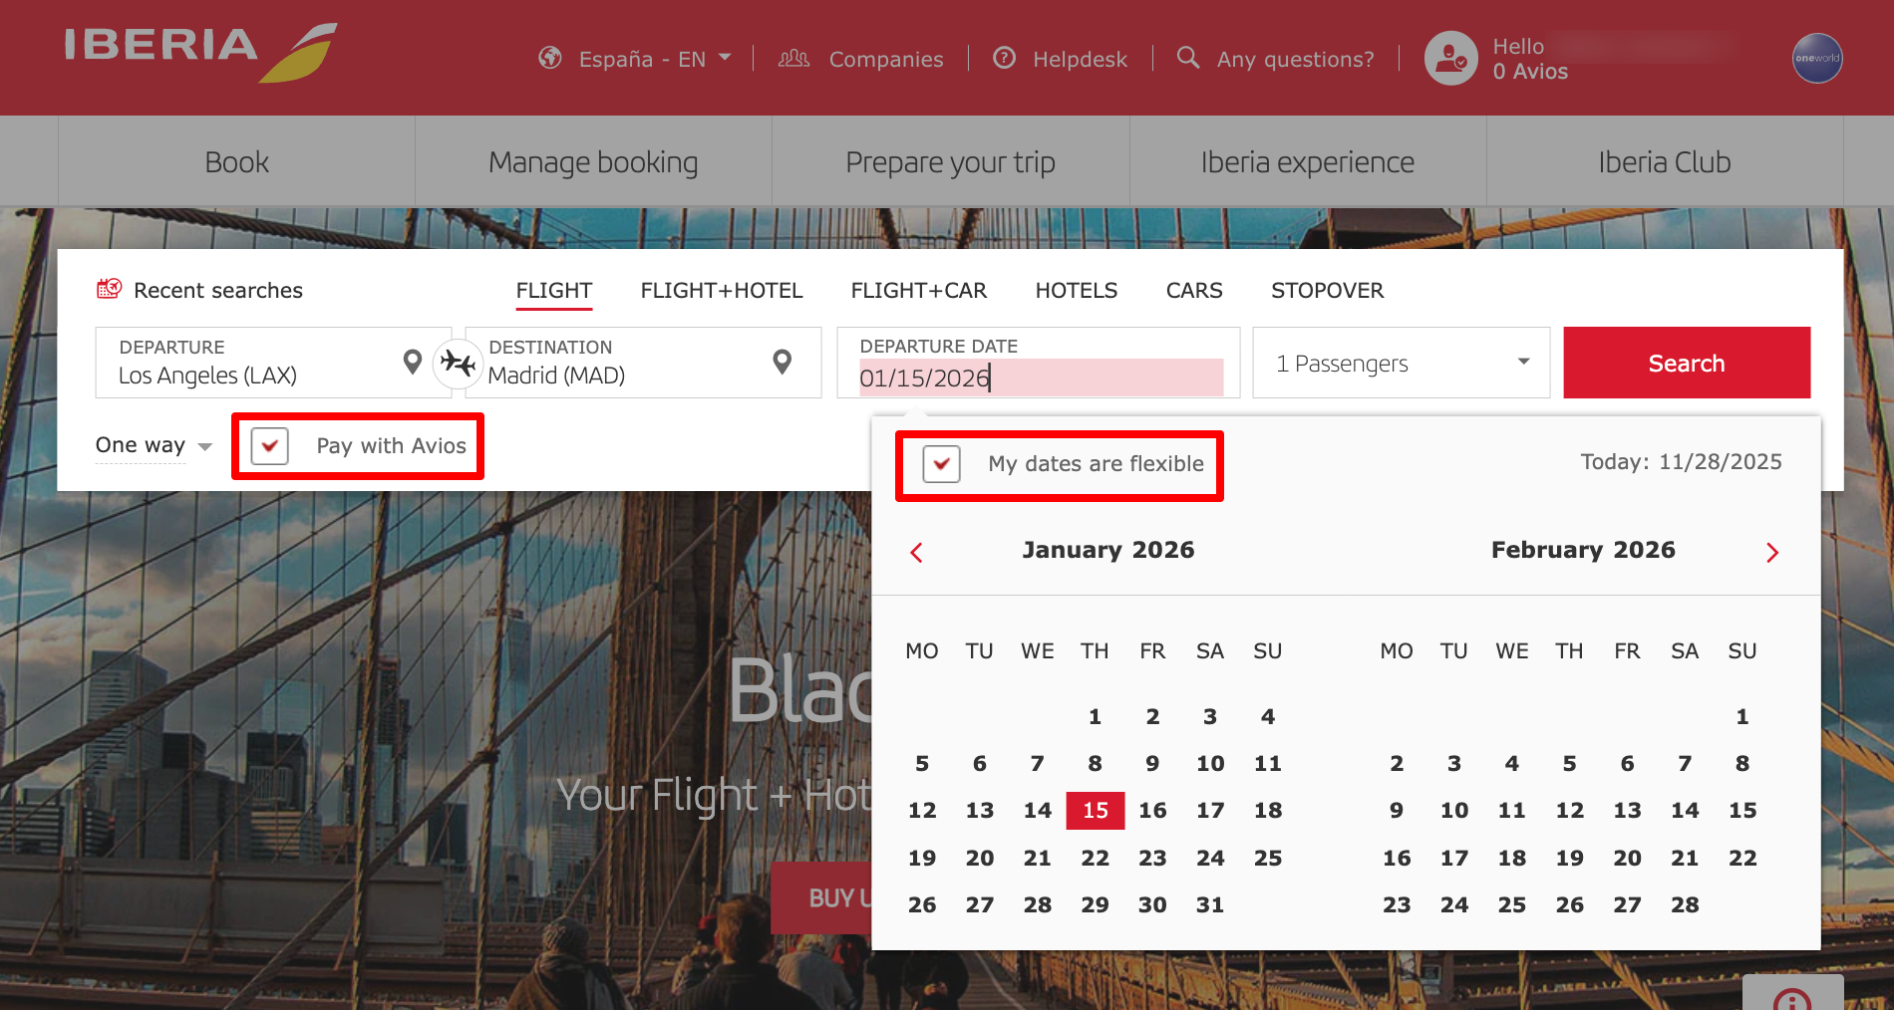
Task: Click the location pin in the Destination field
Action: pos(783,362)
